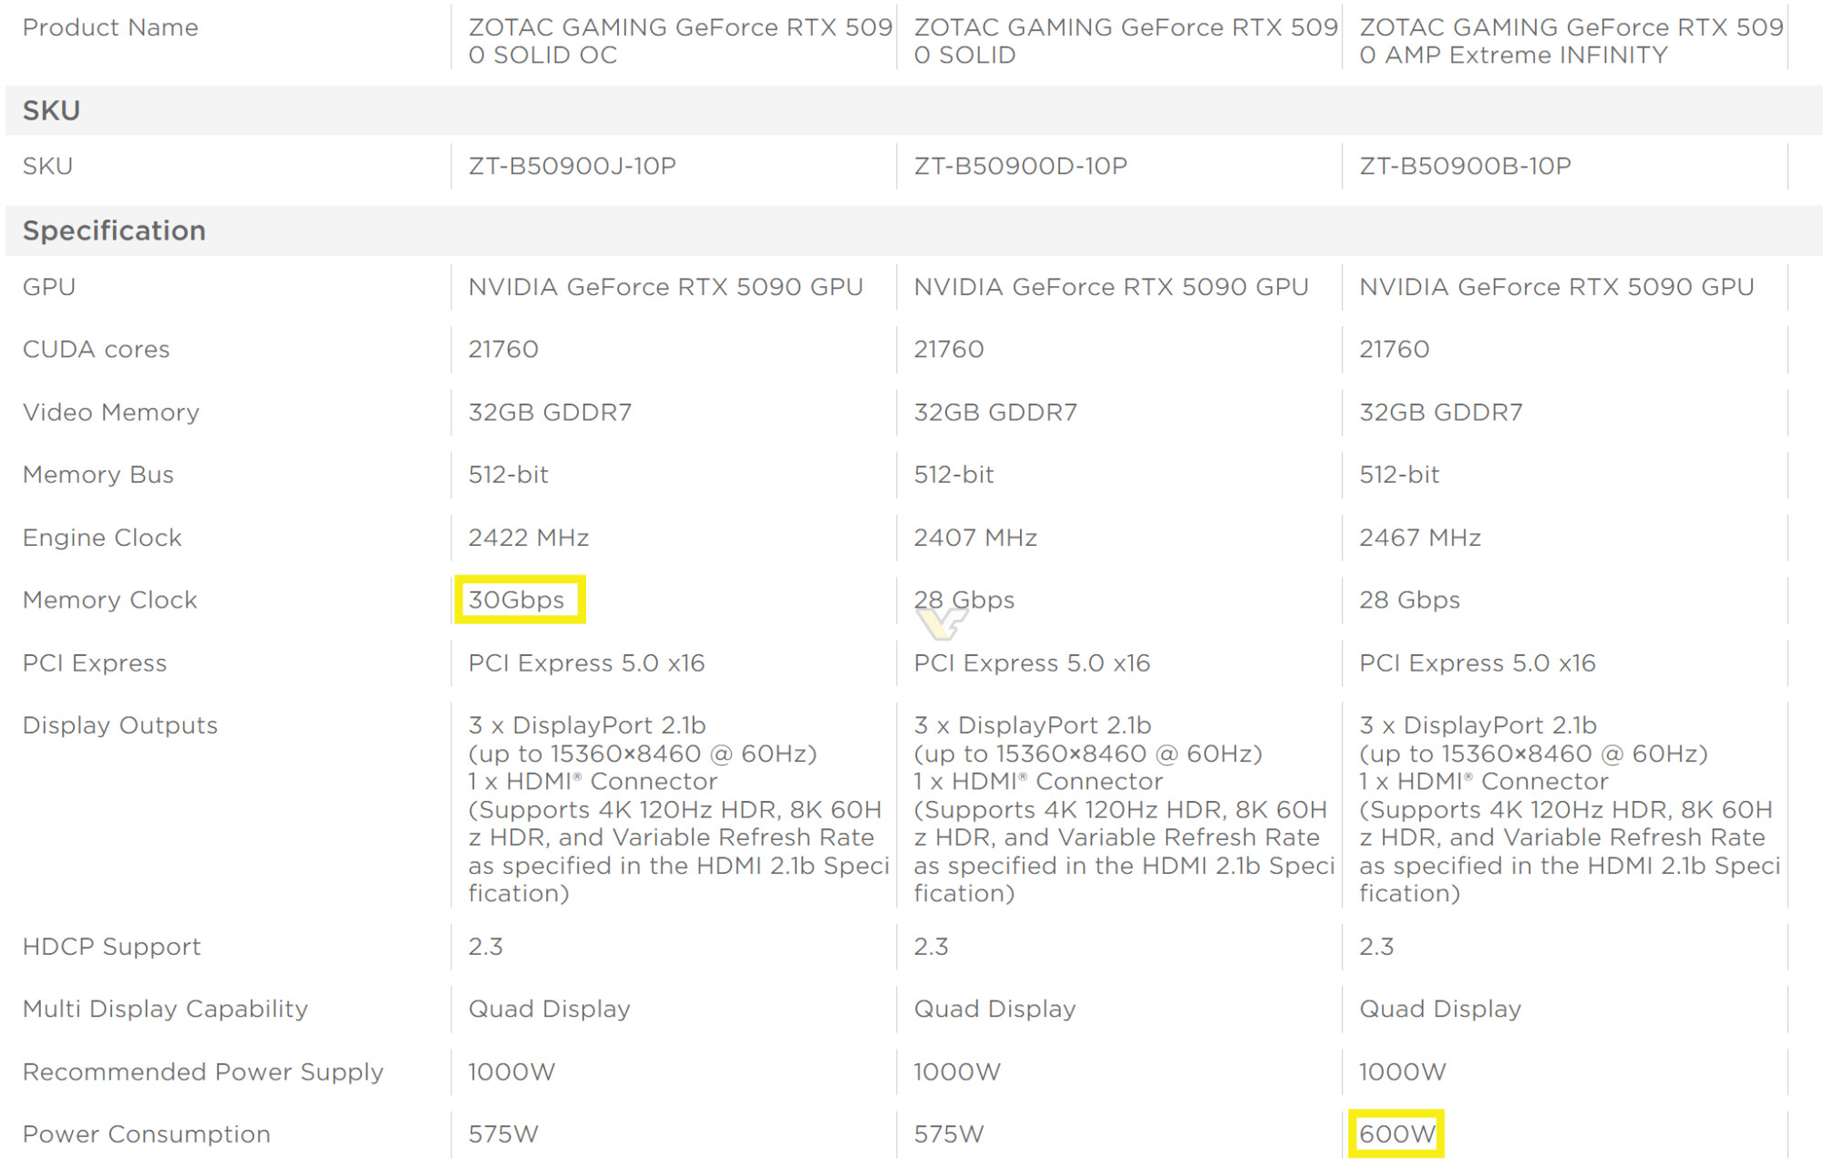Click the 2407 MHz engine clock value
Image resolution: width=1823 pixels, height=1169 pixels.
[x=974, y=538]
